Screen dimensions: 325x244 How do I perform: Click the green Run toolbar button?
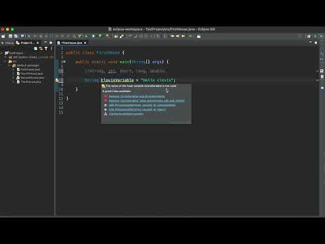[x=93, y=36]
